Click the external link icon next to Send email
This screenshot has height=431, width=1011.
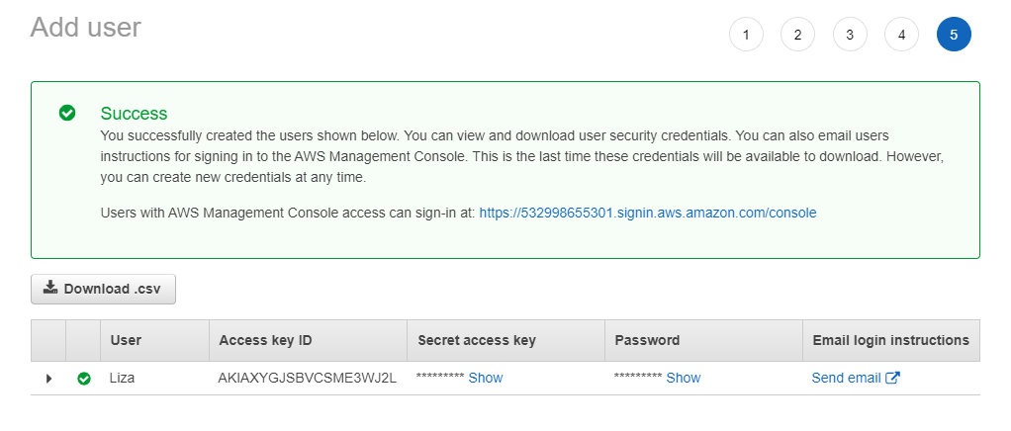click(x=892, y=378)
